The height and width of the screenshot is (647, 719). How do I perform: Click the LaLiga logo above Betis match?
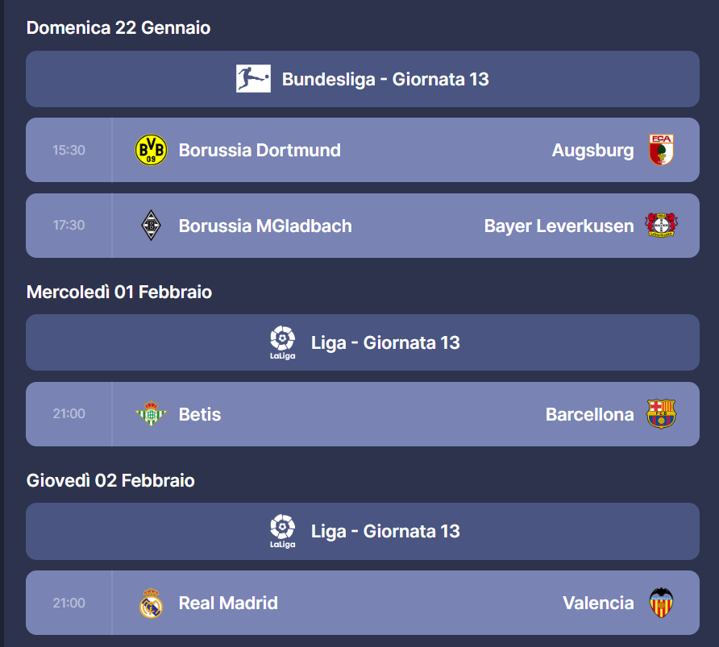click(283, 342)
